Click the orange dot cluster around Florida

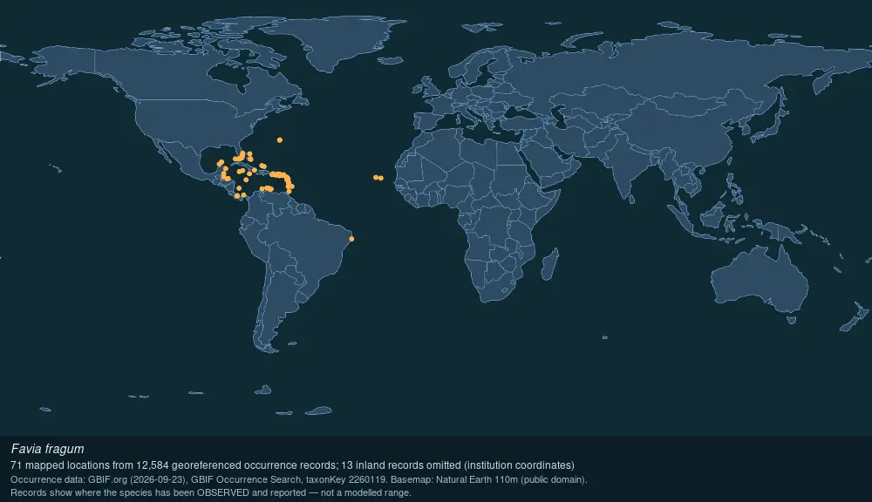(x=243, y=156)
